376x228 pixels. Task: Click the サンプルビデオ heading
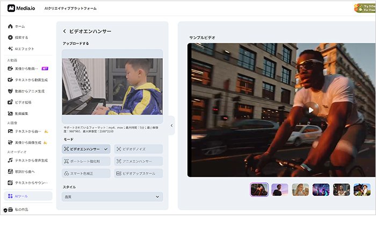tap(202, 38)
